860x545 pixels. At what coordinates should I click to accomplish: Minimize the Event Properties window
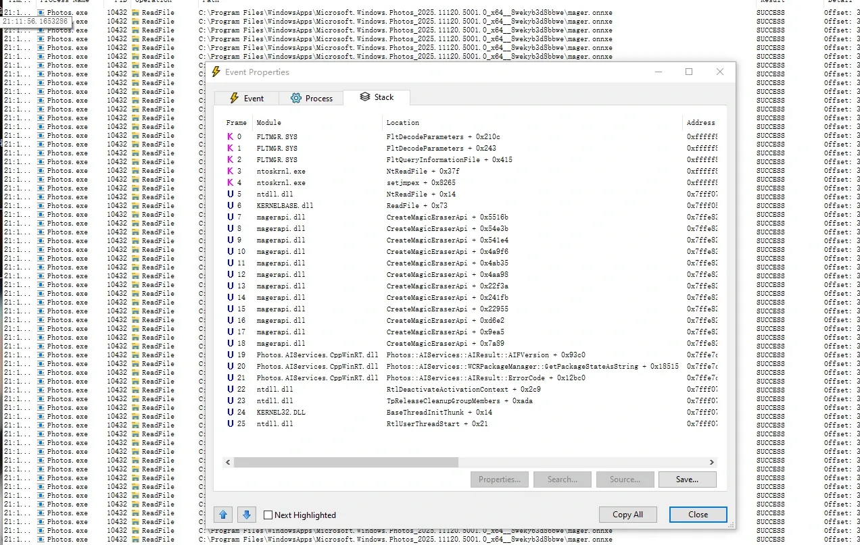658,72
